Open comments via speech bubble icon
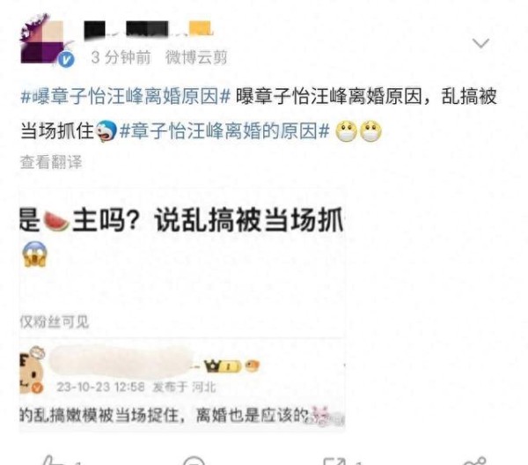528x465 pixels. tap(194, 461)
